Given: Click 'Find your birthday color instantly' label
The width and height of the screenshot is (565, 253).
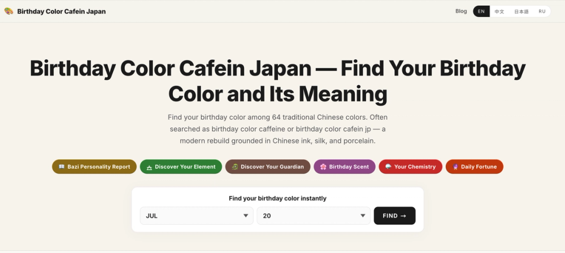Looking at the screenshot, I should pos(277,198).
